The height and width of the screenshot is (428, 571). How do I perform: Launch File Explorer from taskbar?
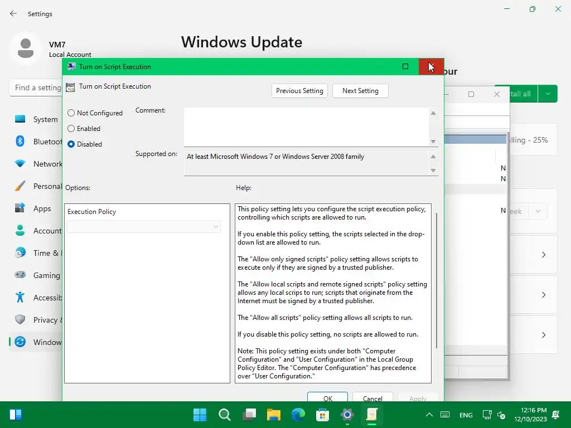(x=273, y=415)
